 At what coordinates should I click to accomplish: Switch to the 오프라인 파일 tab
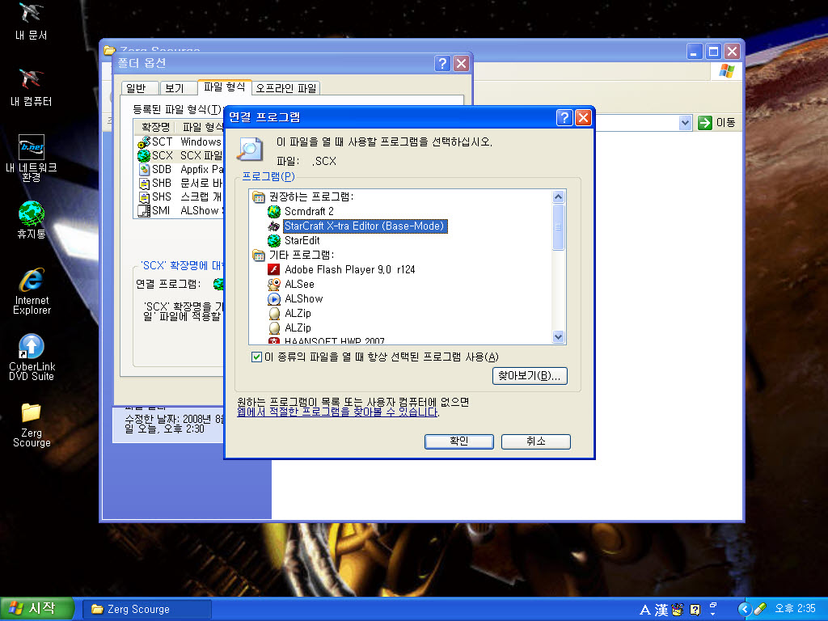coord(286,88)
